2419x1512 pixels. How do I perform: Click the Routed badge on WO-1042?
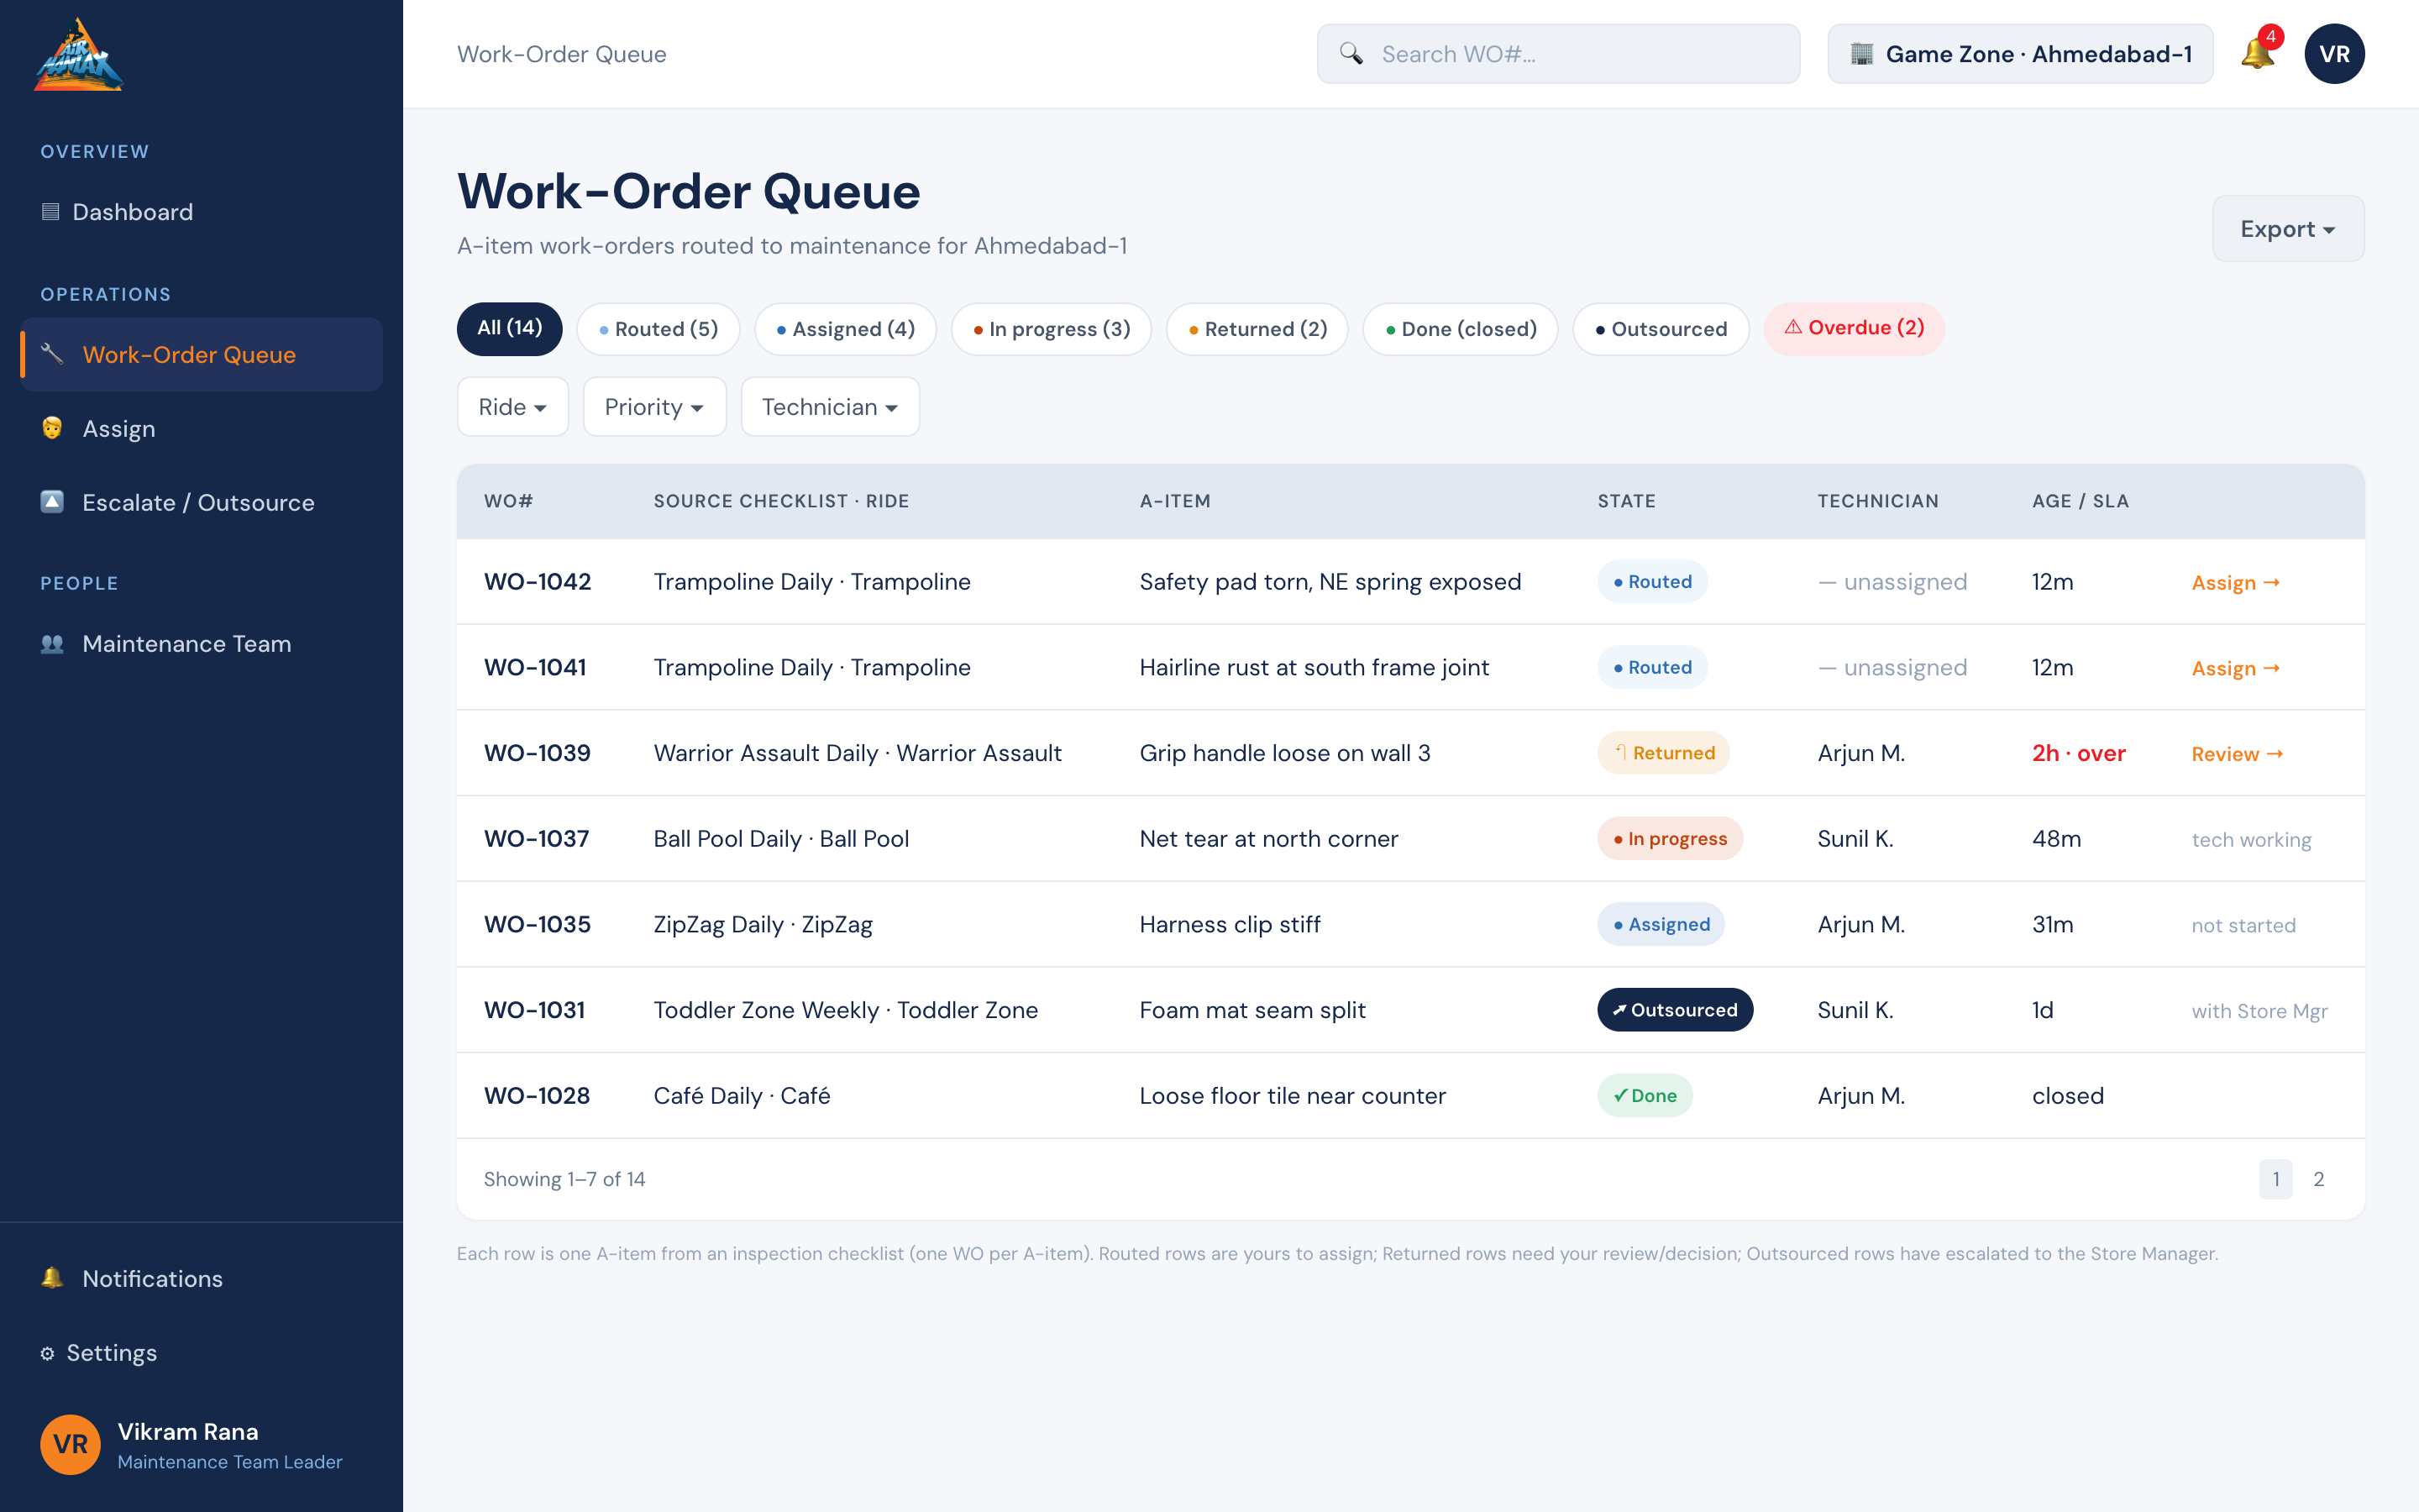(1652, 582)
